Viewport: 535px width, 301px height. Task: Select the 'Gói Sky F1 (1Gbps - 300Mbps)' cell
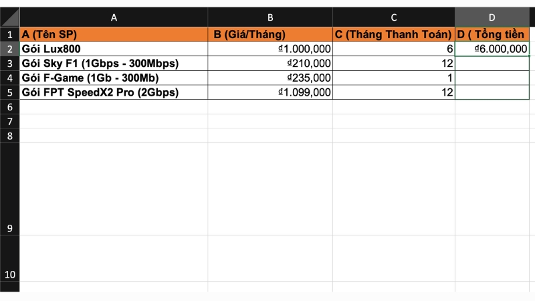[114, 64]
